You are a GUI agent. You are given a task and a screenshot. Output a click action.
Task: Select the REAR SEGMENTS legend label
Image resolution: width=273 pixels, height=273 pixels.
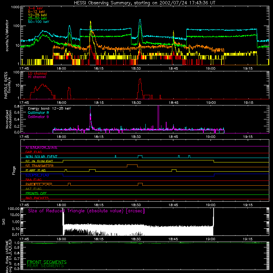coord(45,266)
